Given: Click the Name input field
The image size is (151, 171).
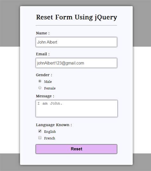Looking at the screenshot, I should (76, 42).
